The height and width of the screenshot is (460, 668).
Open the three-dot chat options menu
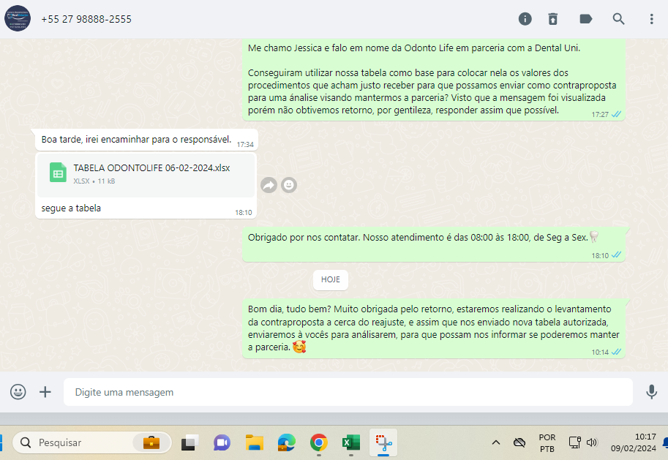[x=651, y=19]
